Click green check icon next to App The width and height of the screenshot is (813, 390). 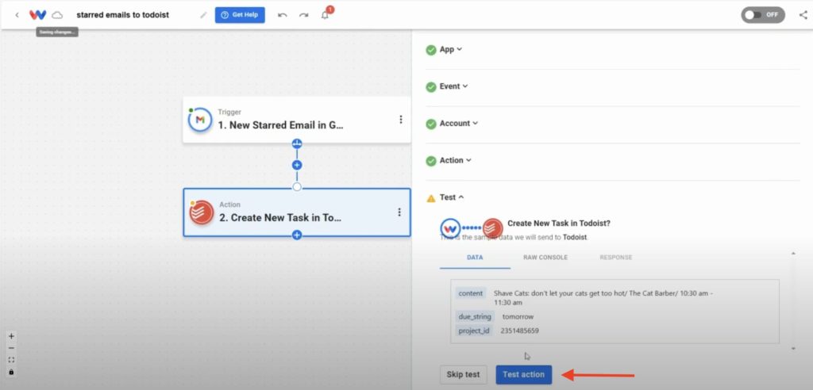[x=431, y=50]
